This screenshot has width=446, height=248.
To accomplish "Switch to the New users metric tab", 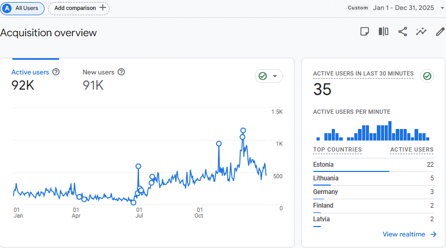I will coord(99,72).
